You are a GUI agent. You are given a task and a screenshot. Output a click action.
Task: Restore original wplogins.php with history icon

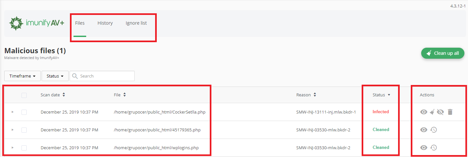coord(433,148)
